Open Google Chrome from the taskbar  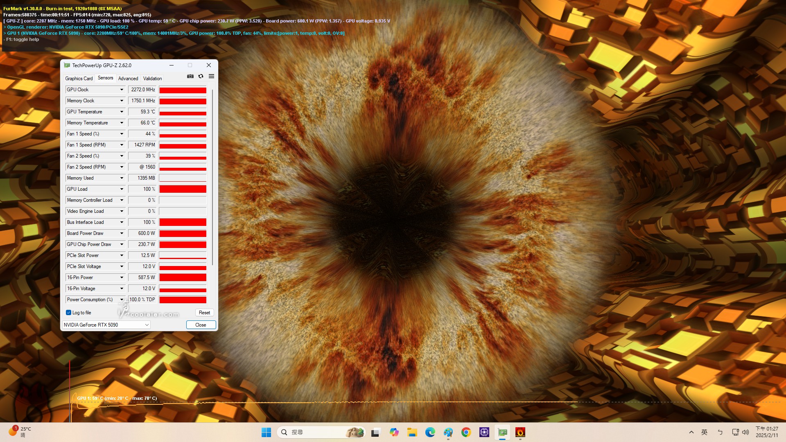coord(466,432)
